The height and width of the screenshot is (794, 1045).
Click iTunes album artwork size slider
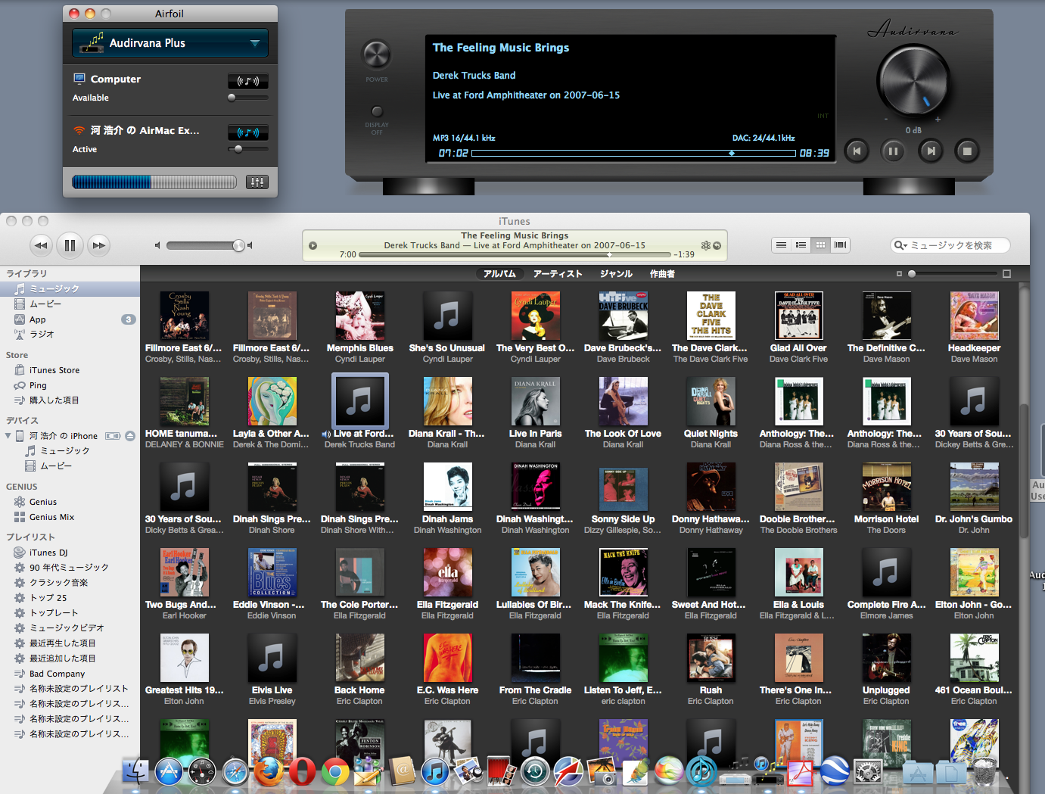pyautogui.click(x=952, y=274)
